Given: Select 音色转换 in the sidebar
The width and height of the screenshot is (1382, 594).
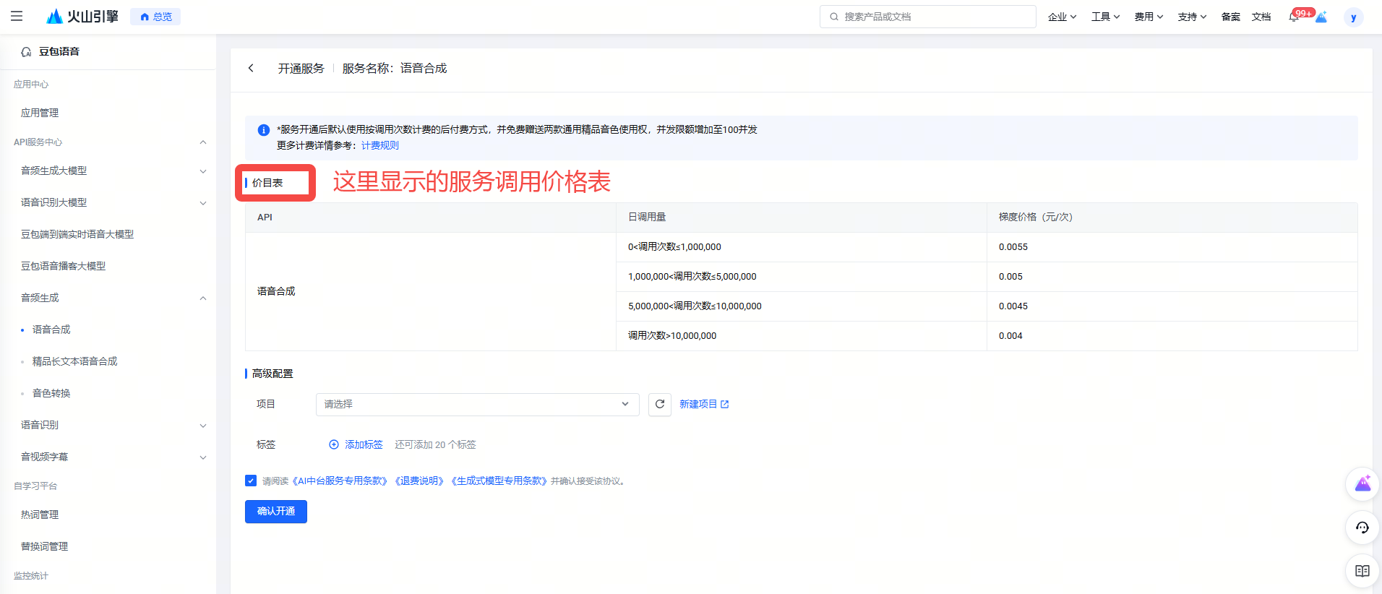Looking at the screenshot, I should click(51, 393).
